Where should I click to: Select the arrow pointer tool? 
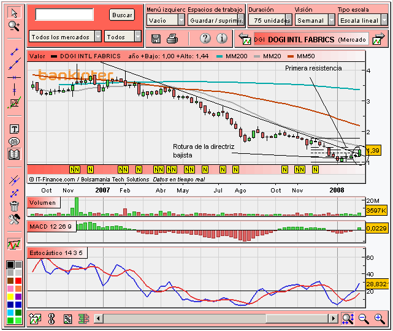[14, 13]
